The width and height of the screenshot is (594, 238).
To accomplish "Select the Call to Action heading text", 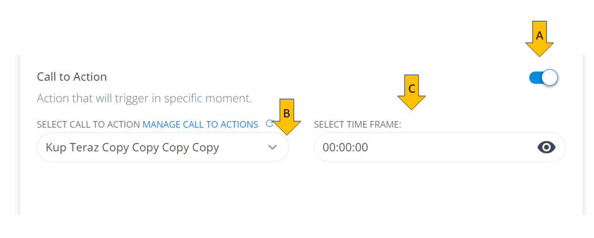I will pos(72,77).
